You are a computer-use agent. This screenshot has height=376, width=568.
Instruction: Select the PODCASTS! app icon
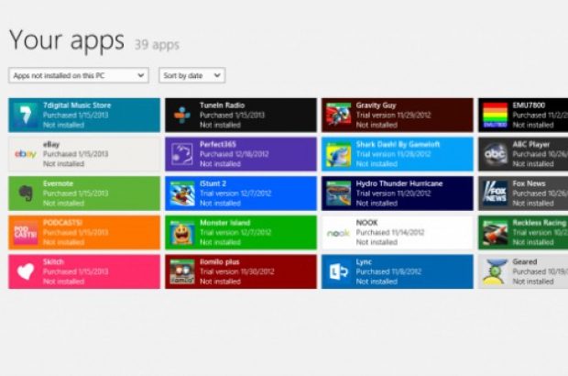(25, 233)
